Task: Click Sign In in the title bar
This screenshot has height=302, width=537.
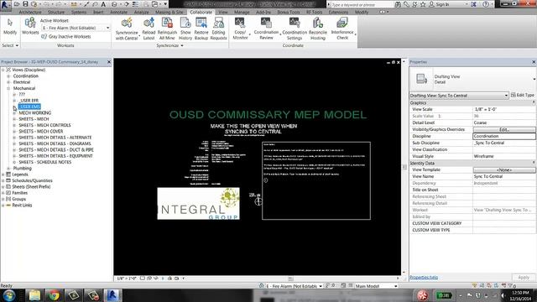Action: click(x=442, y=4)
